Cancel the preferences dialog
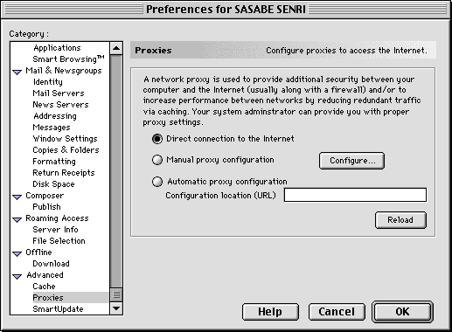 click(x=337, y=312)
